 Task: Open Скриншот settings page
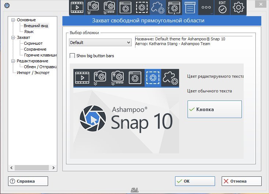click(x=33, y=43)
